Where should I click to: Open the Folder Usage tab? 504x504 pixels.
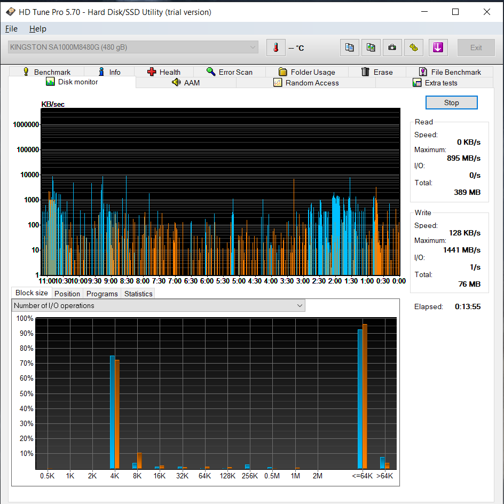point(307,72)
